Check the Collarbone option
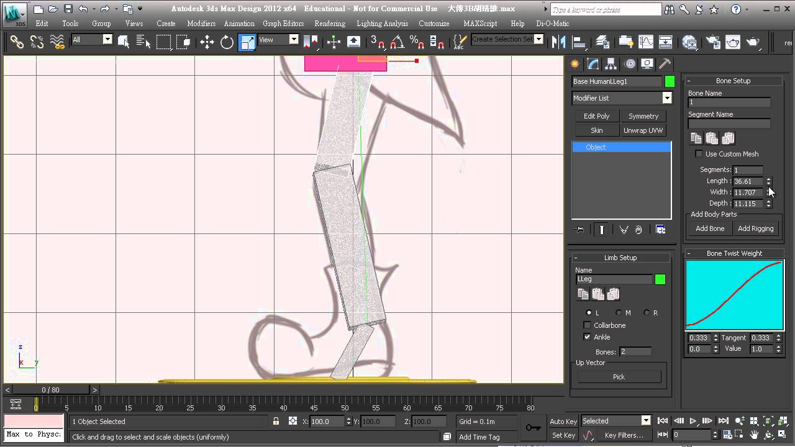795x447 pixels. 587,325
